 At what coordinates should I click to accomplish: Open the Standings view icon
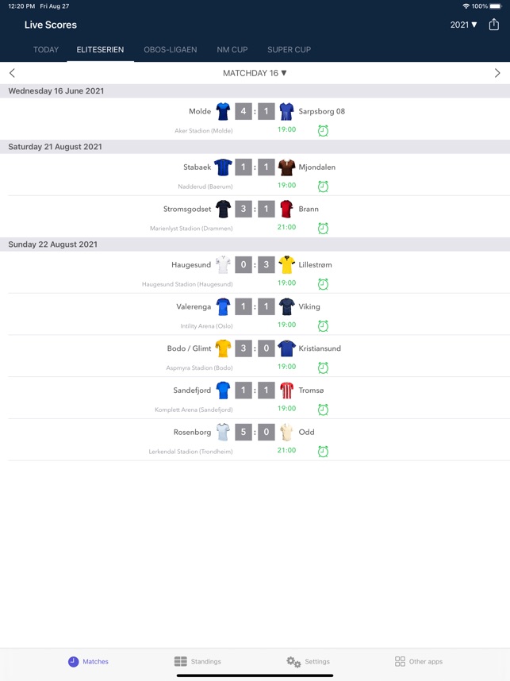(181, 661)
